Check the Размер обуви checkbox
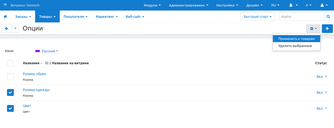This screenshot has height=128, width=334. [x=10, y=77]
